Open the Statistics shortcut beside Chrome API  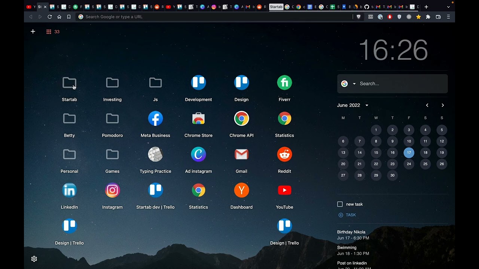tap(284, 118)
